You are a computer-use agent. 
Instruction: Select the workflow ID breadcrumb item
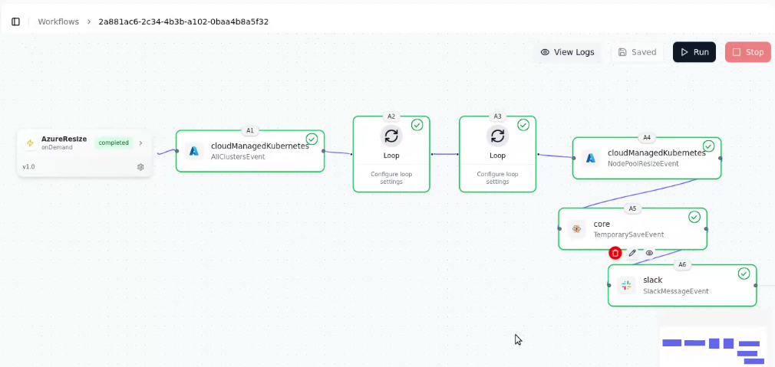[183, 21]
